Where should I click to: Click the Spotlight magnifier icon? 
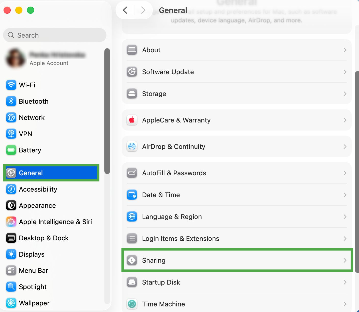tap(11, 287)
